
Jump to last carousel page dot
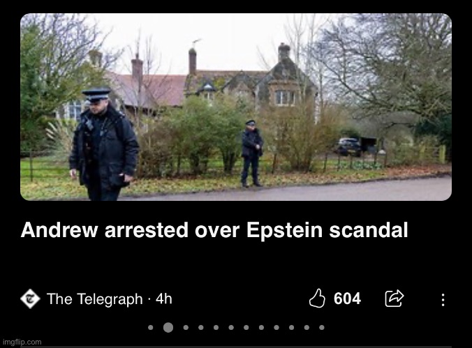pyautogui.click(x=322, y=328)
